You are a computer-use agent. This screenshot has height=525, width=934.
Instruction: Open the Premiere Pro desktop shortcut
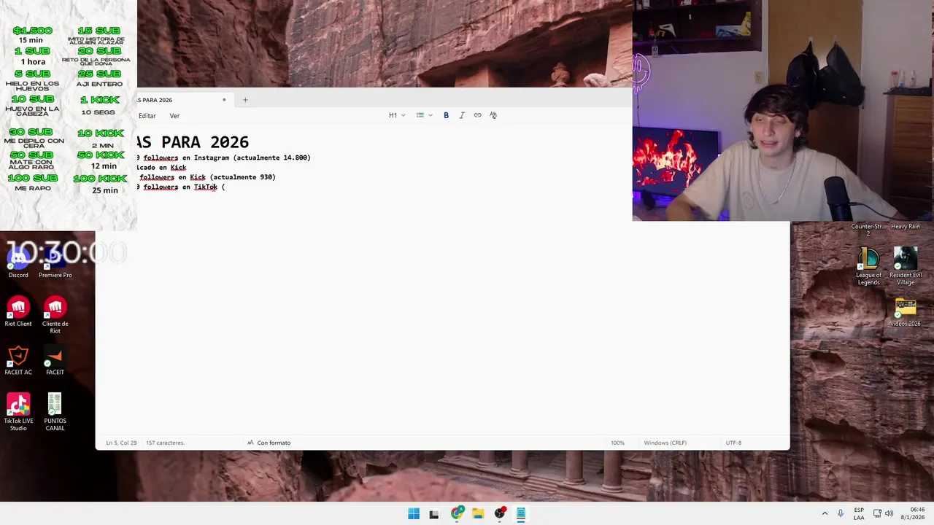55,262
